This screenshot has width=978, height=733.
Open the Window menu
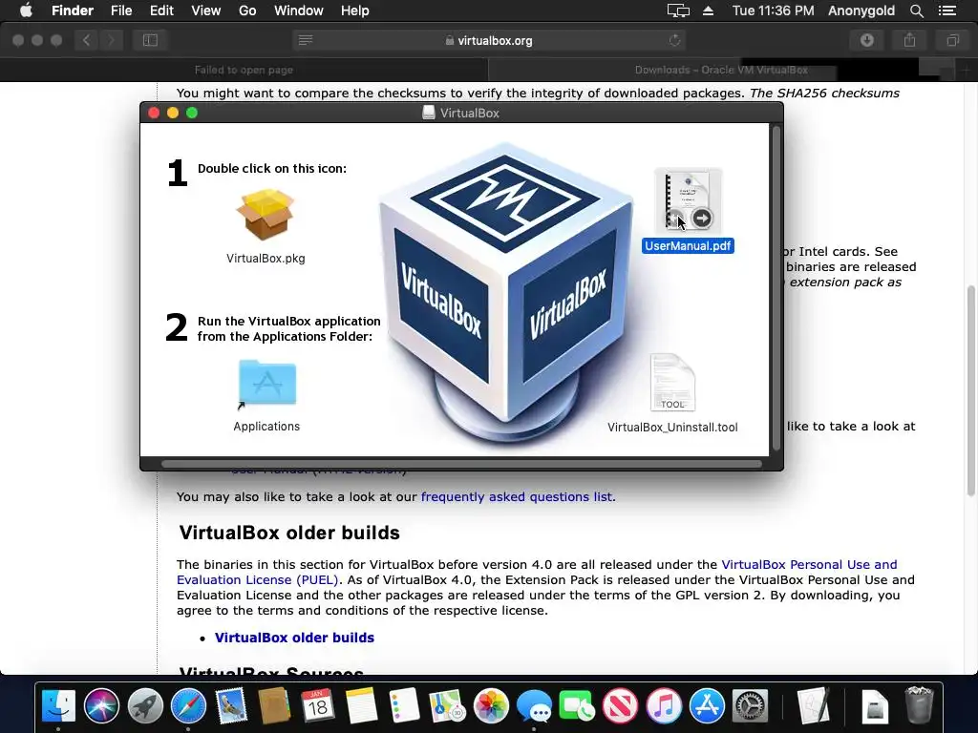pyautogui.click(x=299, y=10)
